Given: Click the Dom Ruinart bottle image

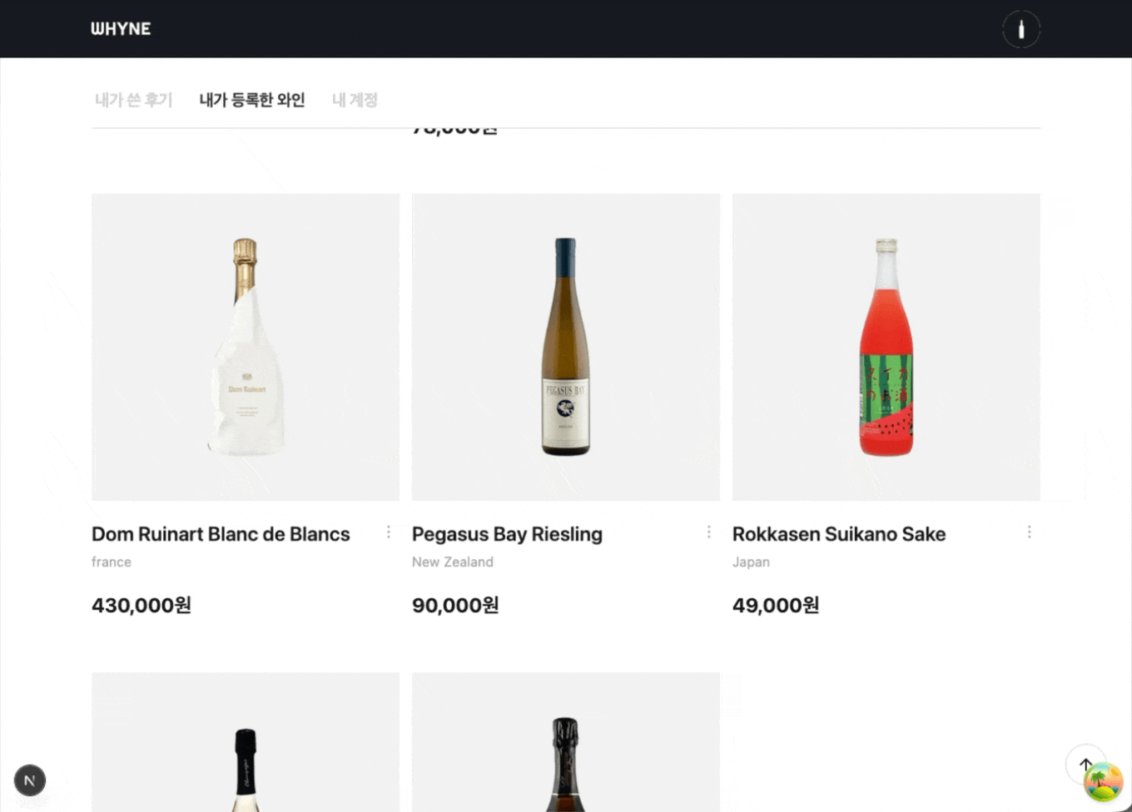Looking at the screenshot, I should tap(246, 347).
